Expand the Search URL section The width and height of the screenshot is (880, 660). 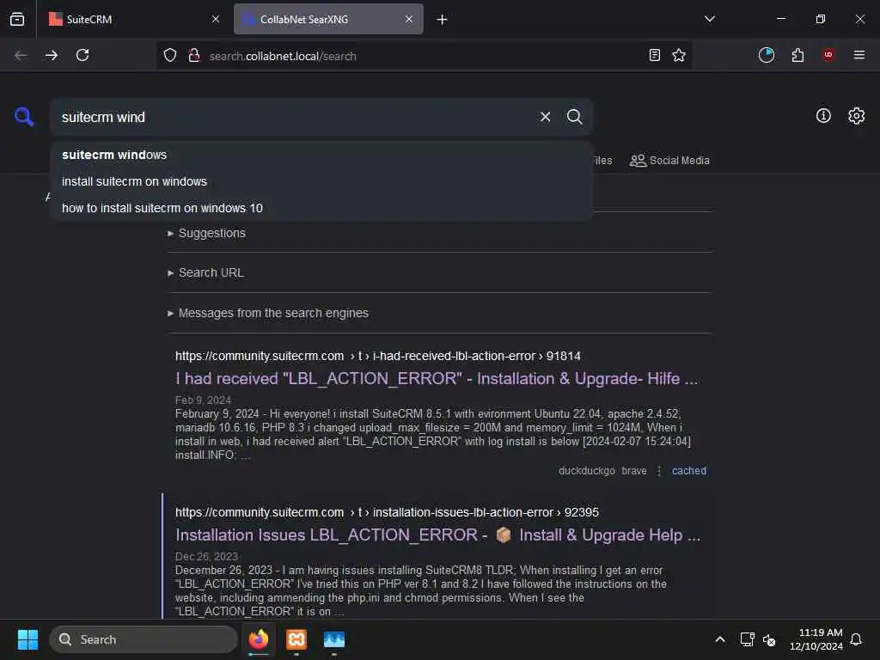(205, 272)
